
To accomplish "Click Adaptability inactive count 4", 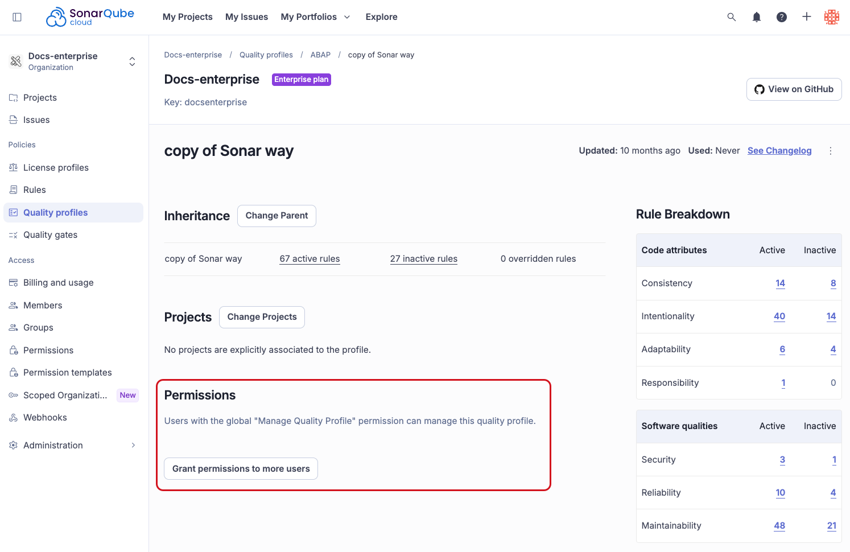I will pos(834,349).
